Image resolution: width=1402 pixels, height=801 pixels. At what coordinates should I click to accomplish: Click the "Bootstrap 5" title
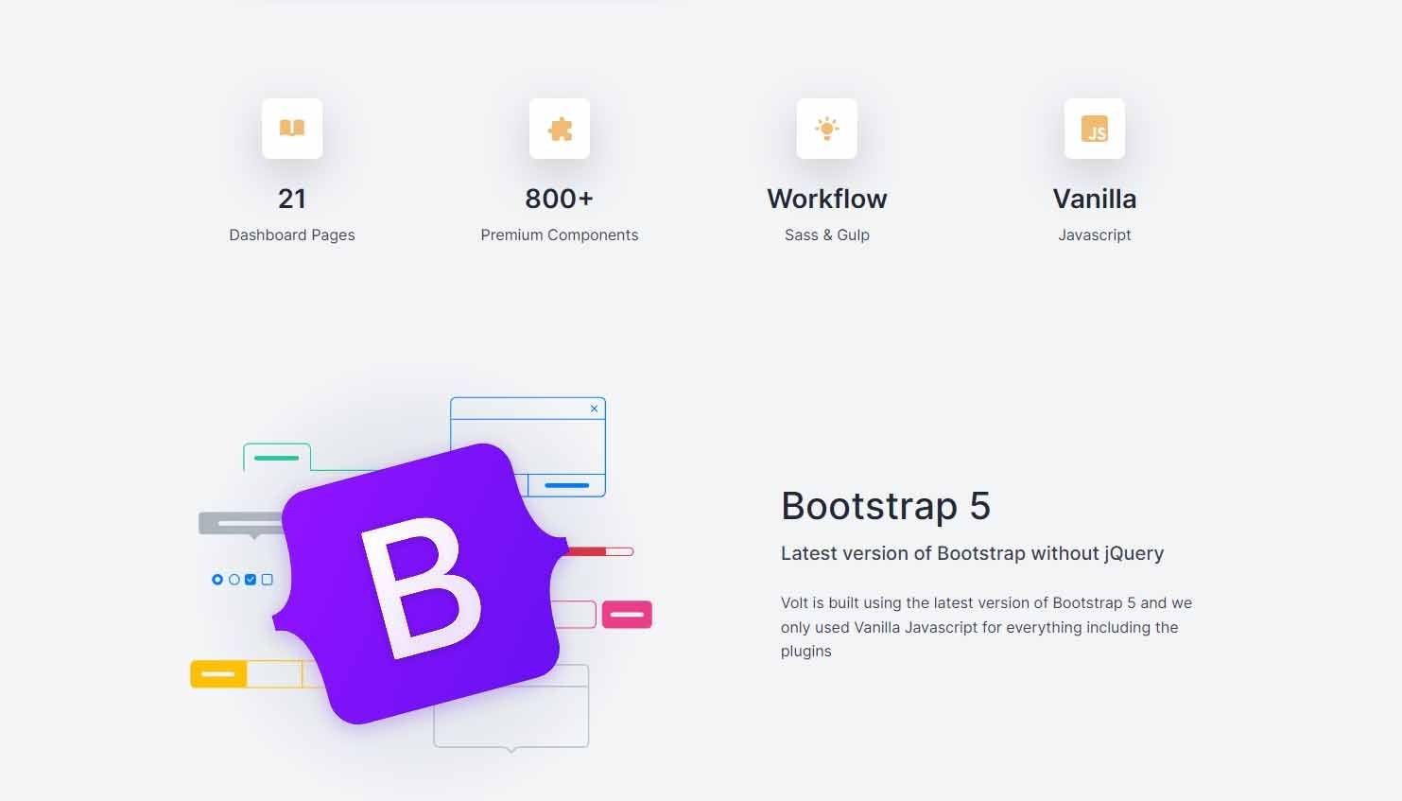tap(886, 506)
